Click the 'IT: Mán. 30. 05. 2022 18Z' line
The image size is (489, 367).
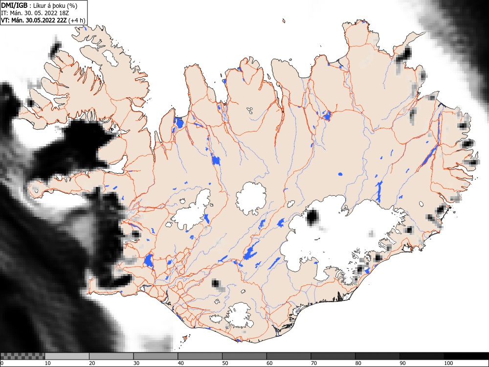pyautogui.click(x=35, y=13)
